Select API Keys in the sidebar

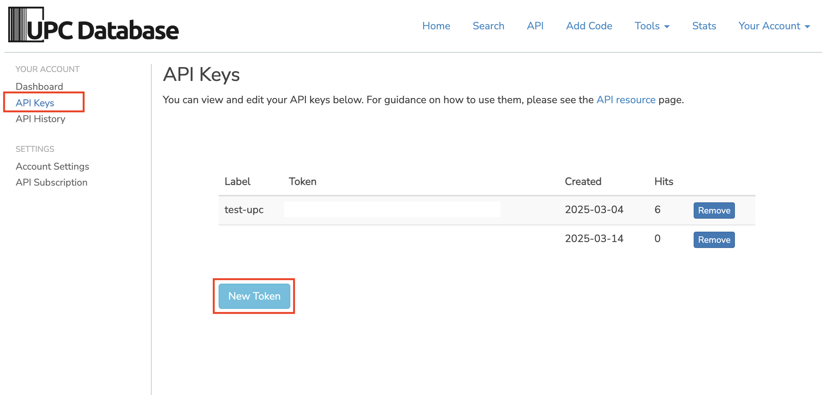tap(35, 103)
